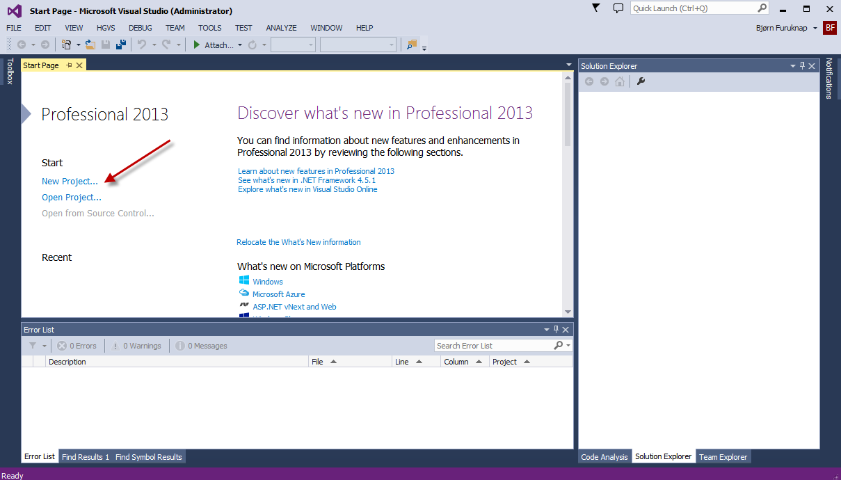This screenshot has width=841, height=480.
Task: Click the Open File folder icon in toolbar
Action: click(x=90, y=45)
